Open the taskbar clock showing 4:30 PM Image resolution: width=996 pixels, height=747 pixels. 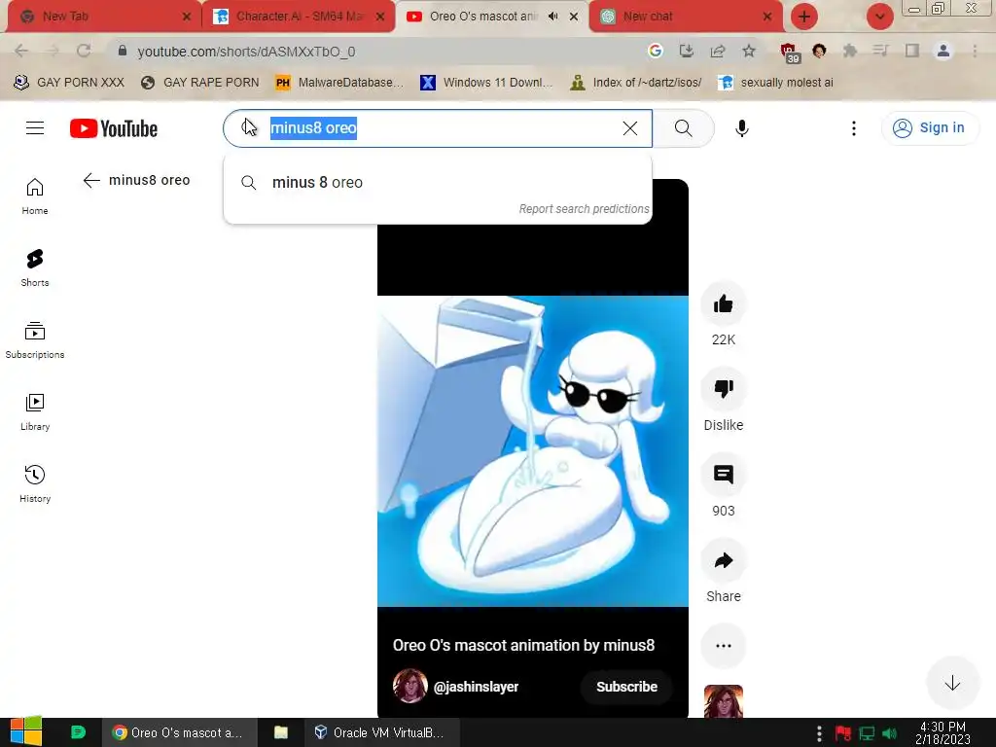pyautogui.click(x=943, y=733)
